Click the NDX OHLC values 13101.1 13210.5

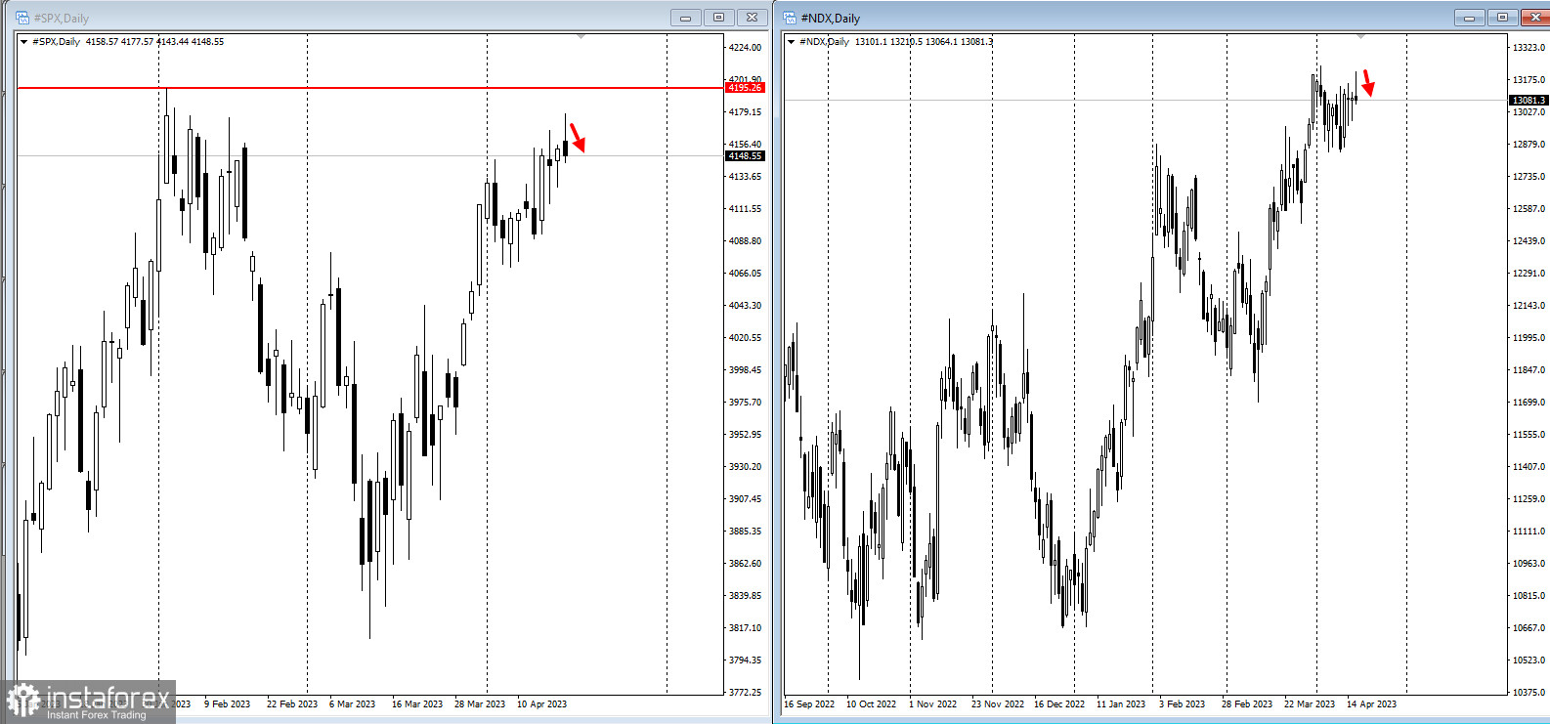click(888, 42)
